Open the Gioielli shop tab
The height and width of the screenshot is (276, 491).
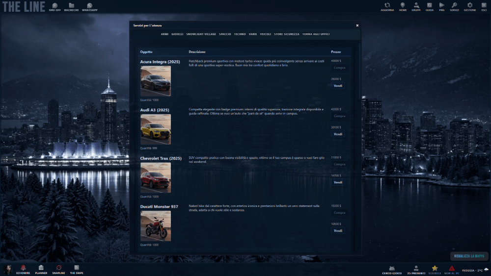click(177, 34)
